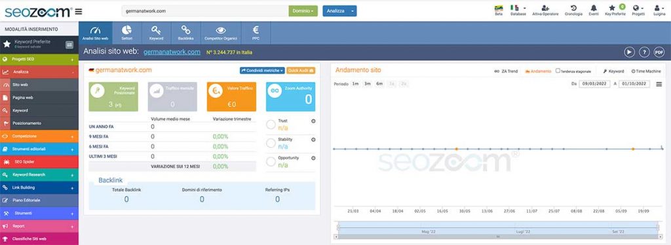Open the Luigina user account menu

[x=659, y=10]
